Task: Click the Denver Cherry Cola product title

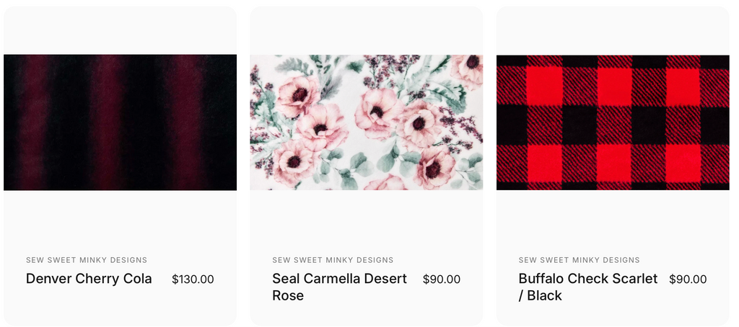Action: 89,279
